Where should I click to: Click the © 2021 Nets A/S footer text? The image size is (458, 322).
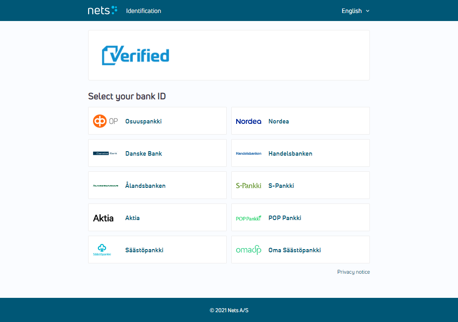pos(229,310)
